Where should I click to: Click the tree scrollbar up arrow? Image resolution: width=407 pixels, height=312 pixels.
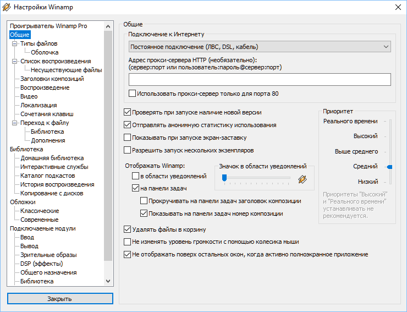[x=108, y=26]
